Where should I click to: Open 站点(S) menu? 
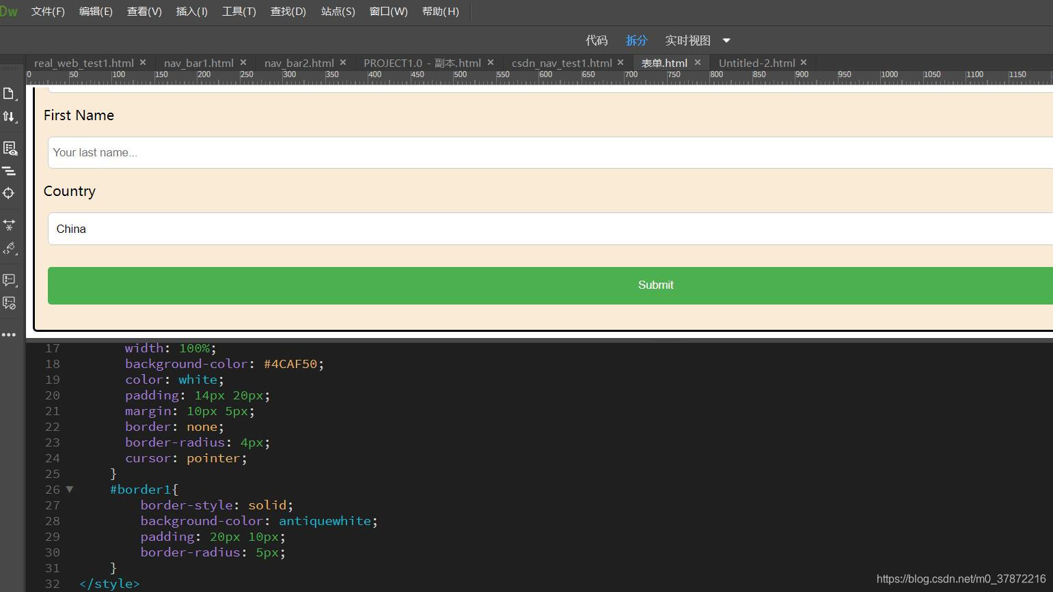[x=338, y=12]
